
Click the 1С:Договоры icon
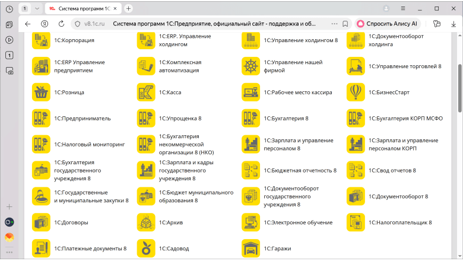click(x=41, y=222)
